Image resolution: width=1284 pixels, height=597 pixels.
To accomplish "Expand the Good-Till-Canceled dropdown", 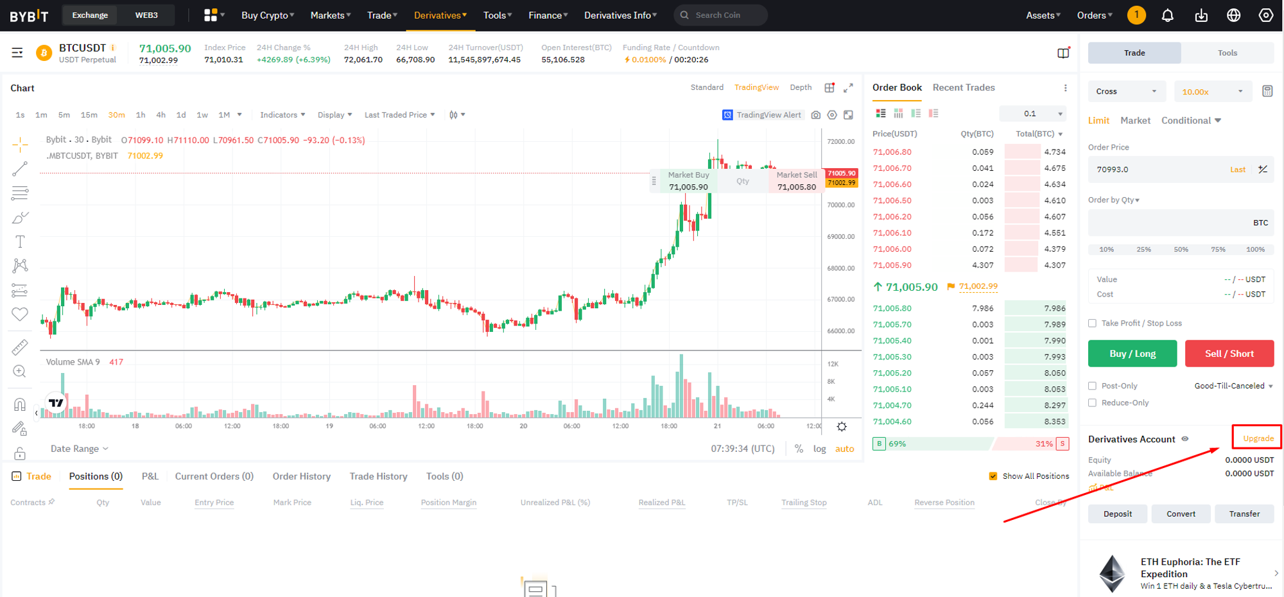I will (x=1233, y=386).
